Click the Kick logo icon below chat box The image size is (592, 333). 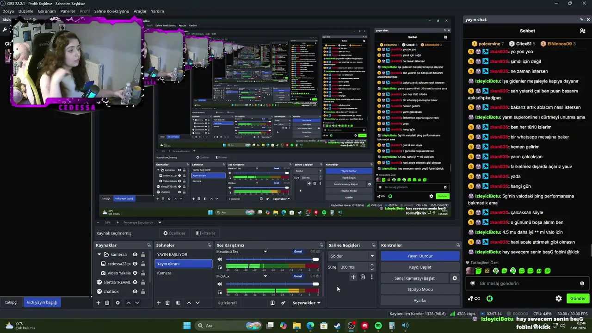click(489, 298)
